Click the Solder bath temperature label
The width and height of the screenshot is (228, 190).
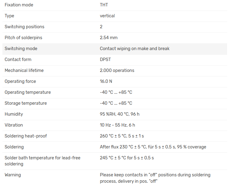tap(42, 161)
